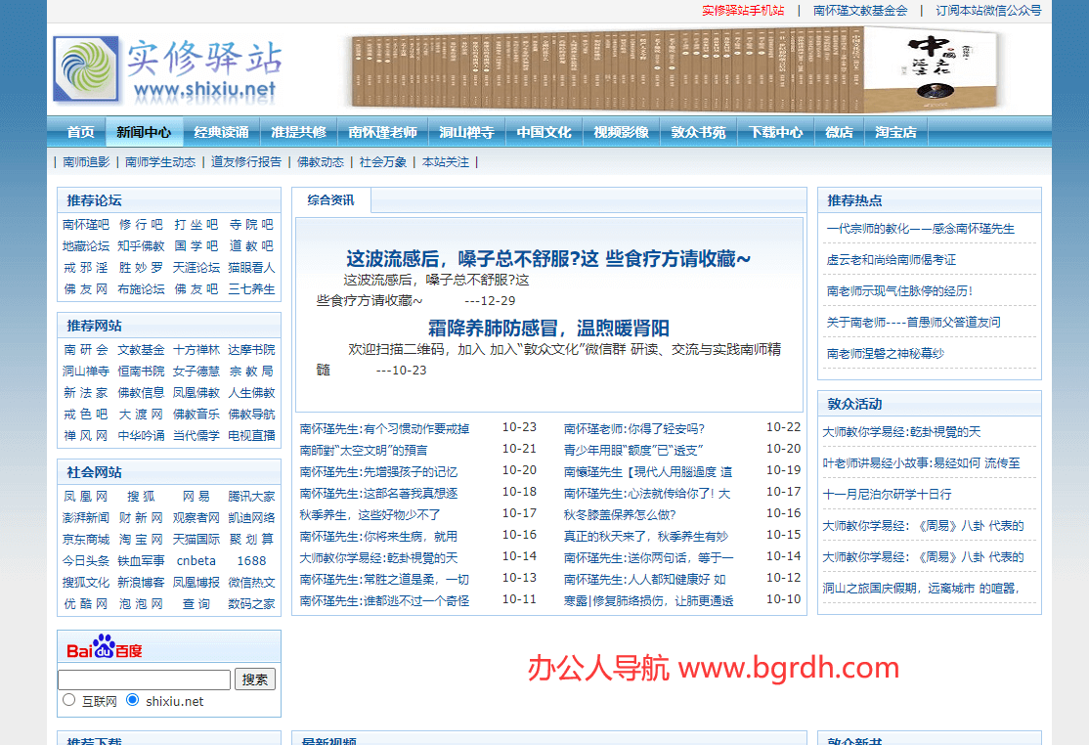
Task: Open 南老师涅槃之神秘舞纱 hot article
Action: [885, 353]
